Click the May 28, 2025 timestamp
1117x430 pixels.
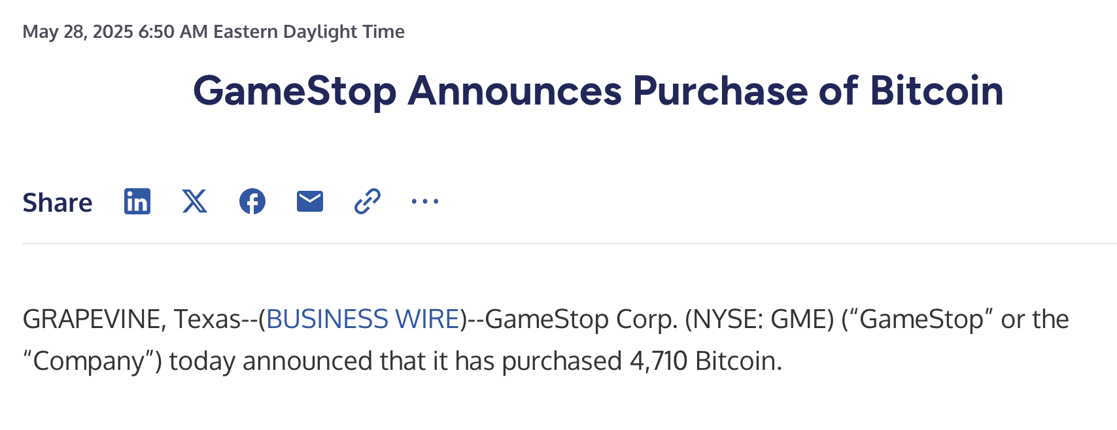click(x=78, y=31)
